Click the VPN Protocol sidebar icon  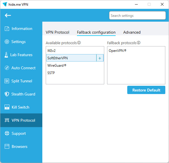click(x=7, y=120)
